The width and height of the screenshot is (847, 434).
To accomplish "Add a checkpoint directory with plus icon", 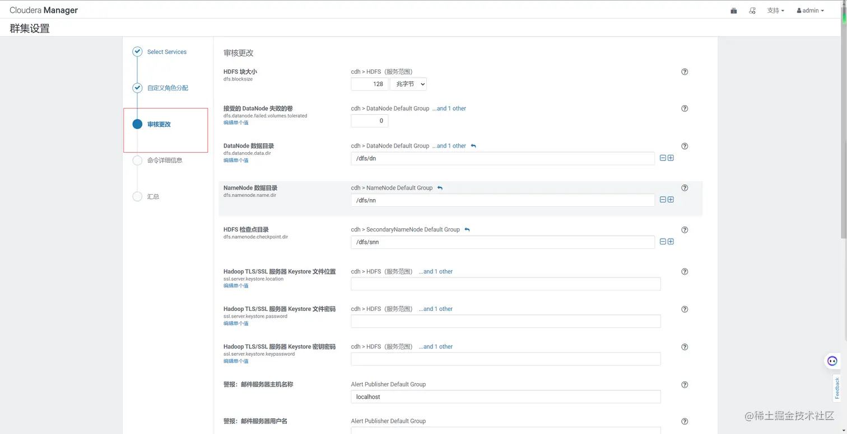I will [x=671, y=242].
